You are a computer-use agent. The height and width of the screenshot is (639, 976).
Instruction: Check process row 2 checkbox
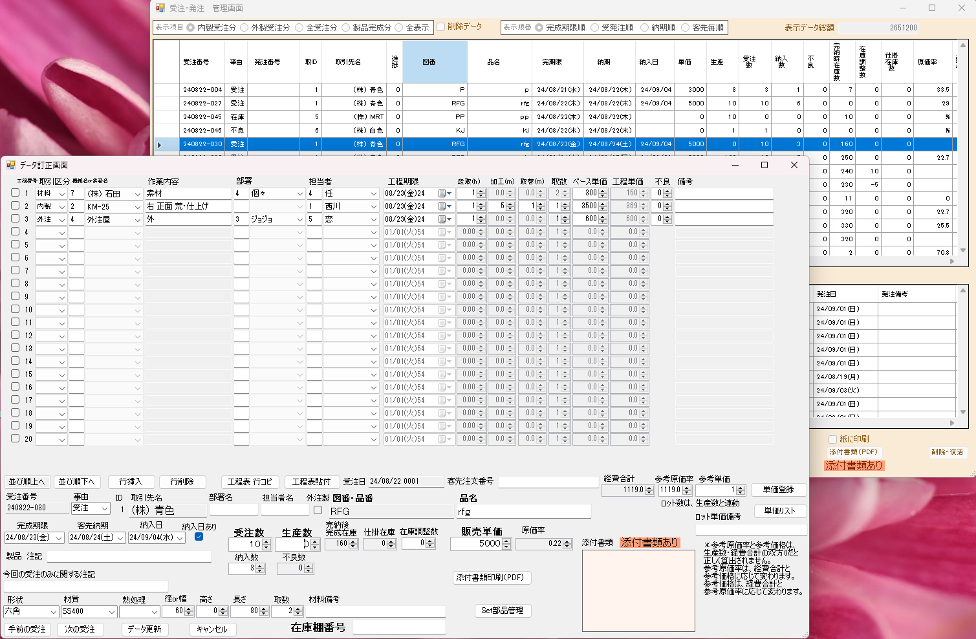tap(15, 206)
